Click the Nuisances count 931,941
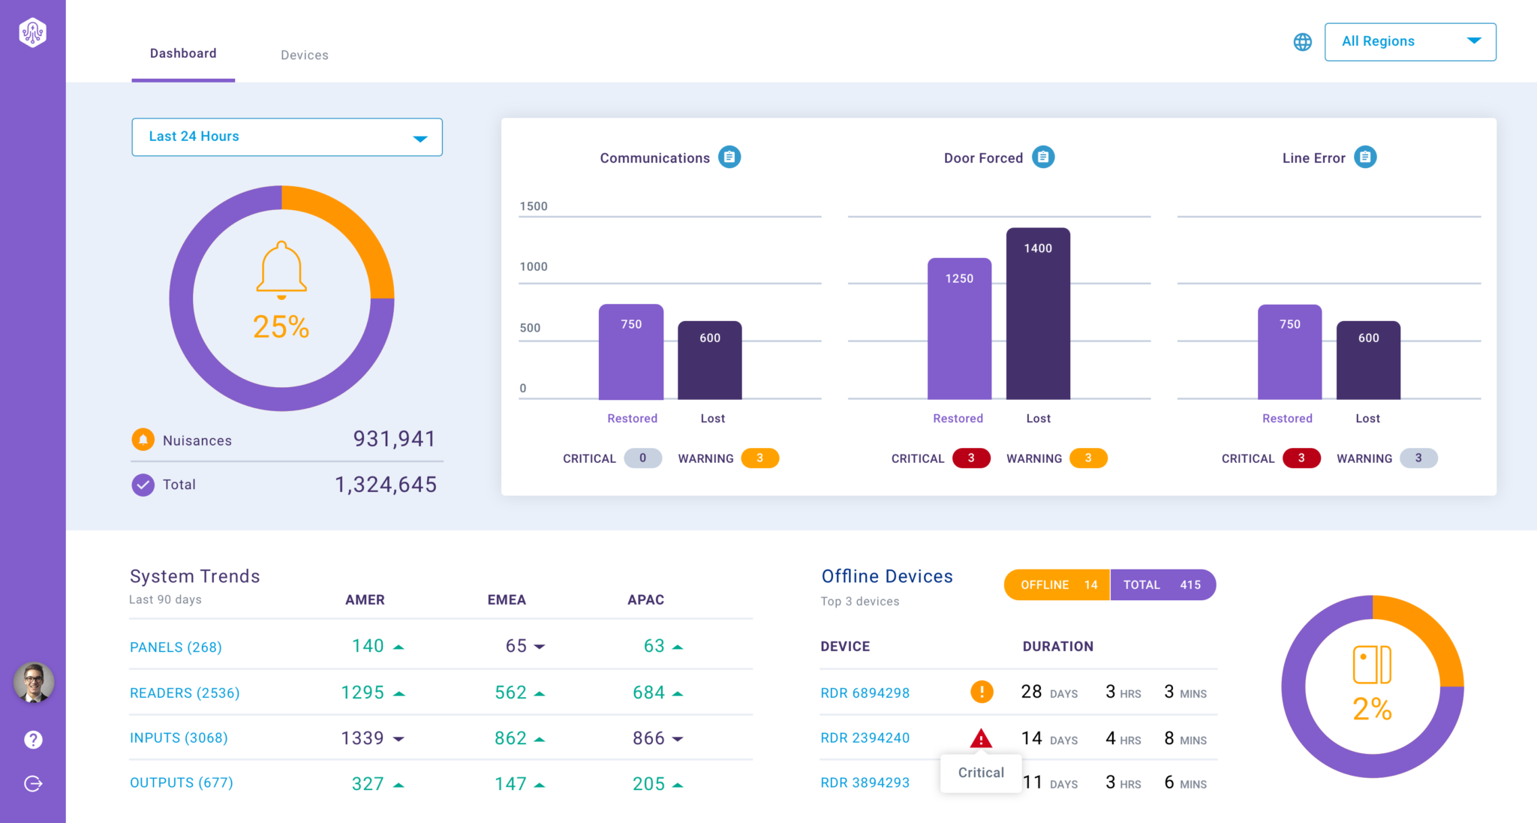Image resolution: width=1537 pixels, height=823 pixels. pos(395,439)
